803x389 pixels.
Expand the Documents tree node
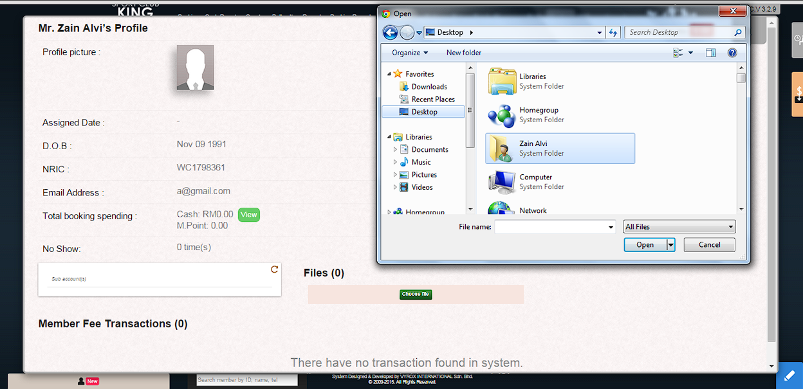[396, 150]
